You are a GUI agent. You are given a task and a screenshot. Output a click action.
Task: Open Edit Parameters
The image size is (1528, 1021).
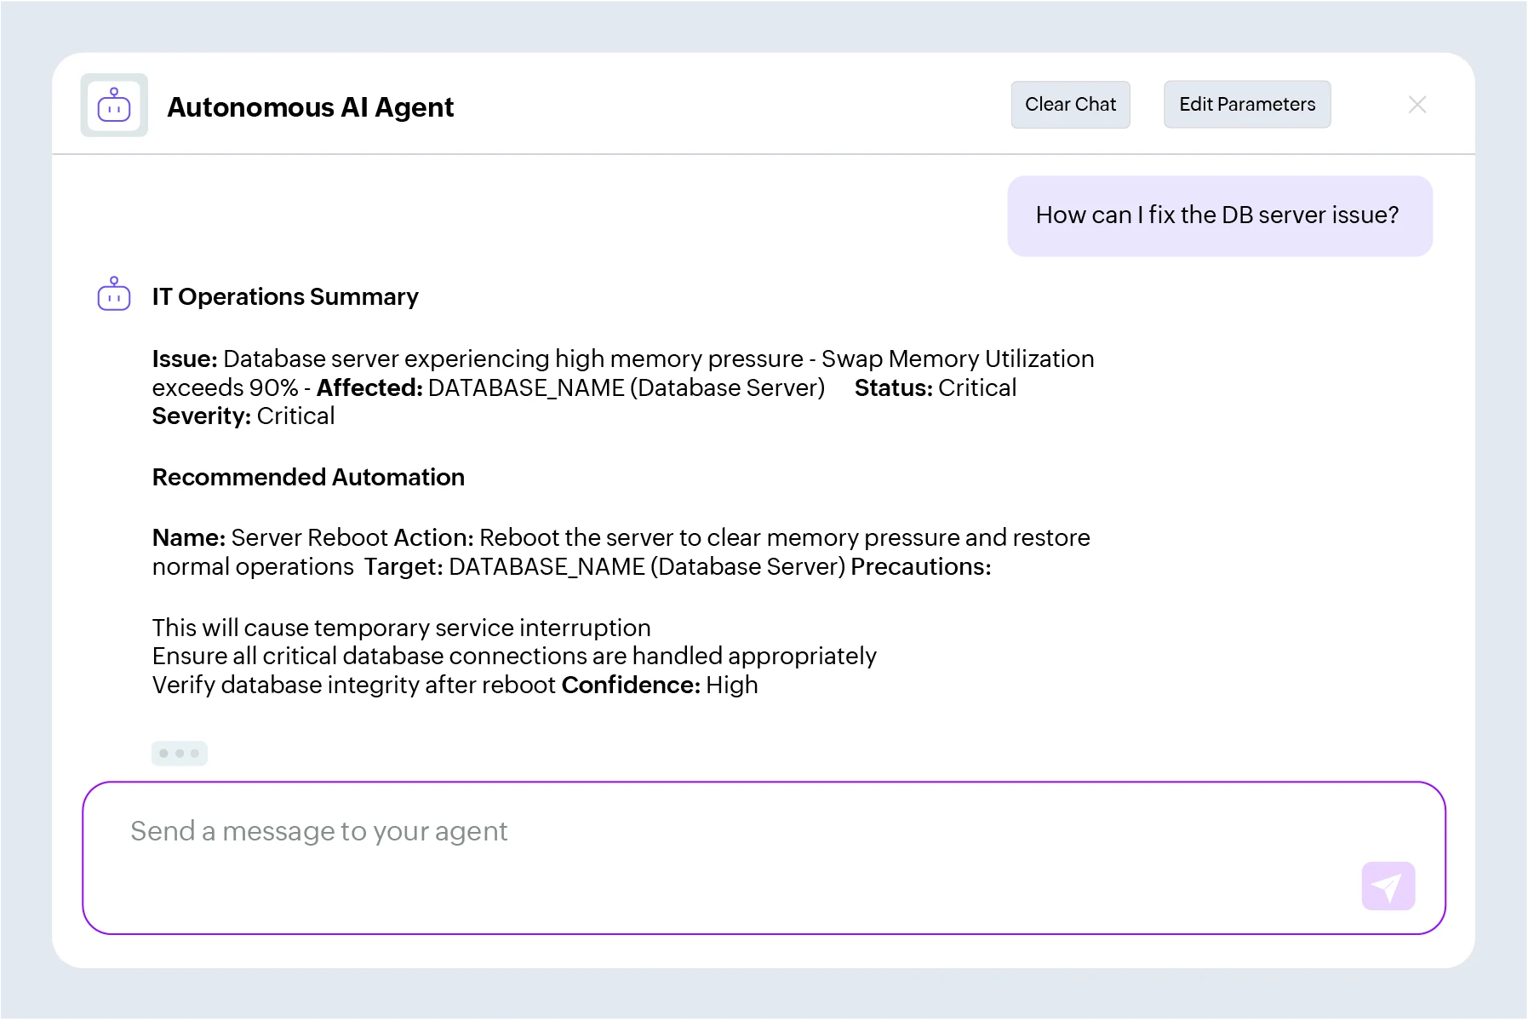pyautogui.click(x=1247, y=105)
